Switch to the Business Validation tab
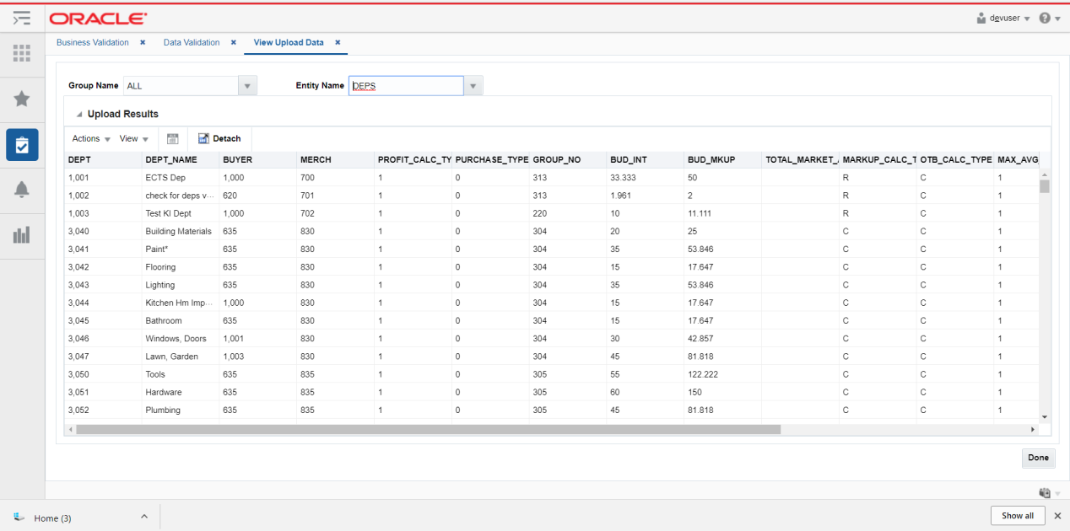The image size is (1070, 531). (93, 42)
